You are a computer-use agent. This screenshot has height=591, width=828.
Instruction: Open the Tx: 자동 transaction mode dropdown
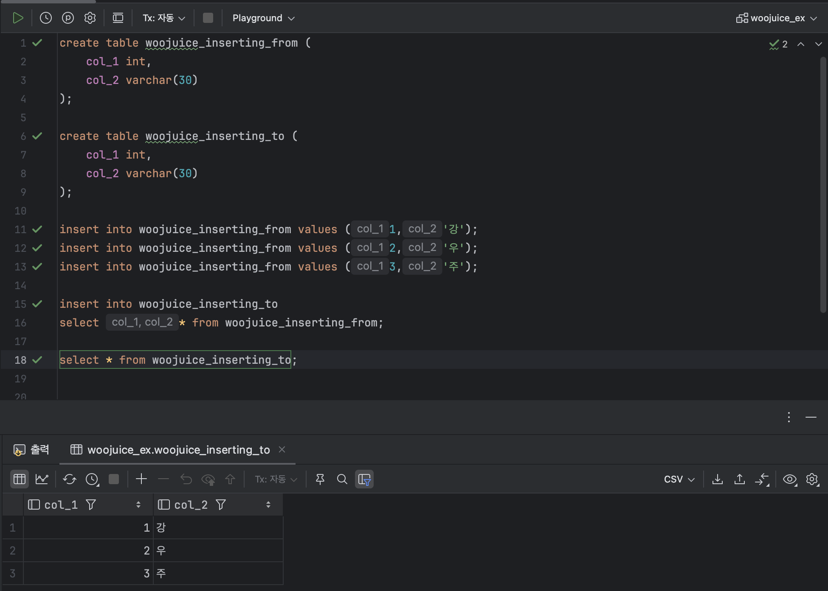164,18
